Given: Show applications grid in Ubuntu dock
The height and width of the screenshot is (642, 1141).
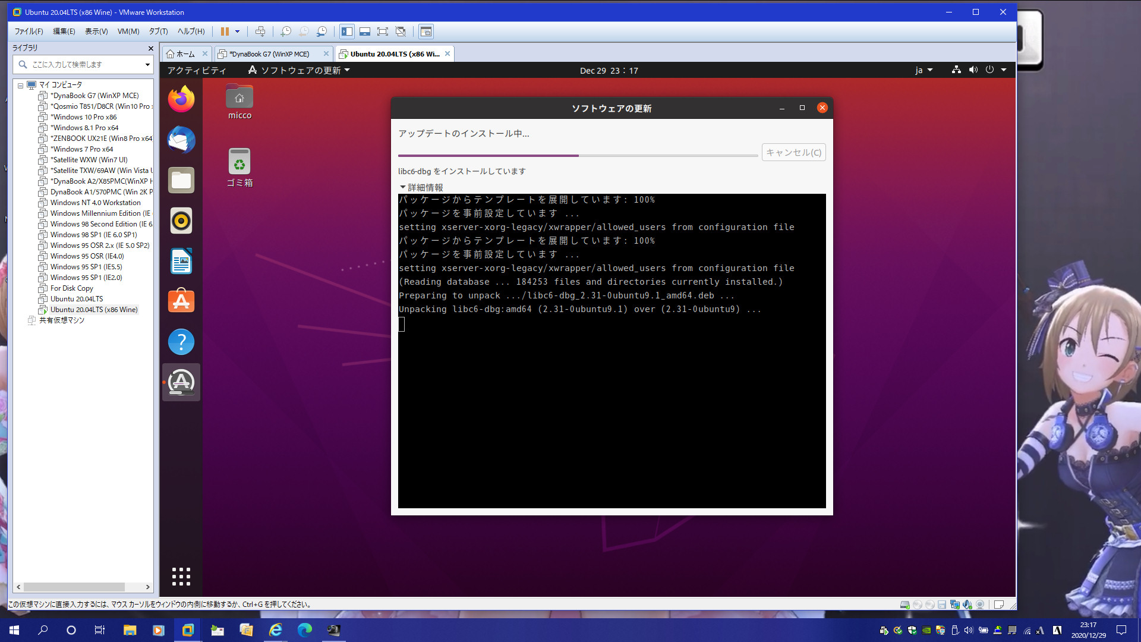Looking at the screenshot, I should tap(181, 576).
